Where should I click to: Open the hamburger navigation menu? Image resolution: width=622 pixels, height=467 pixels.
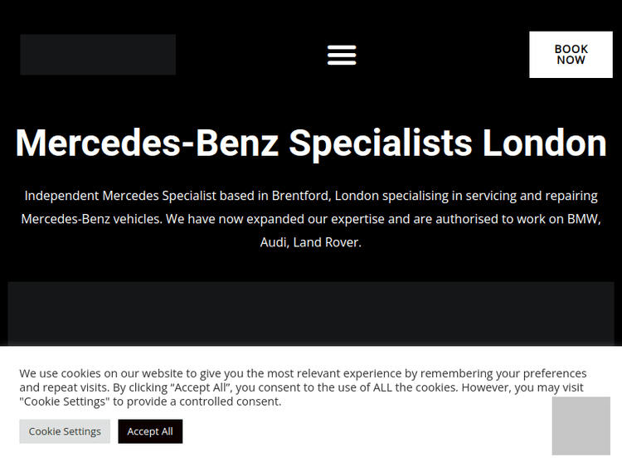click(x=342, y=55)
